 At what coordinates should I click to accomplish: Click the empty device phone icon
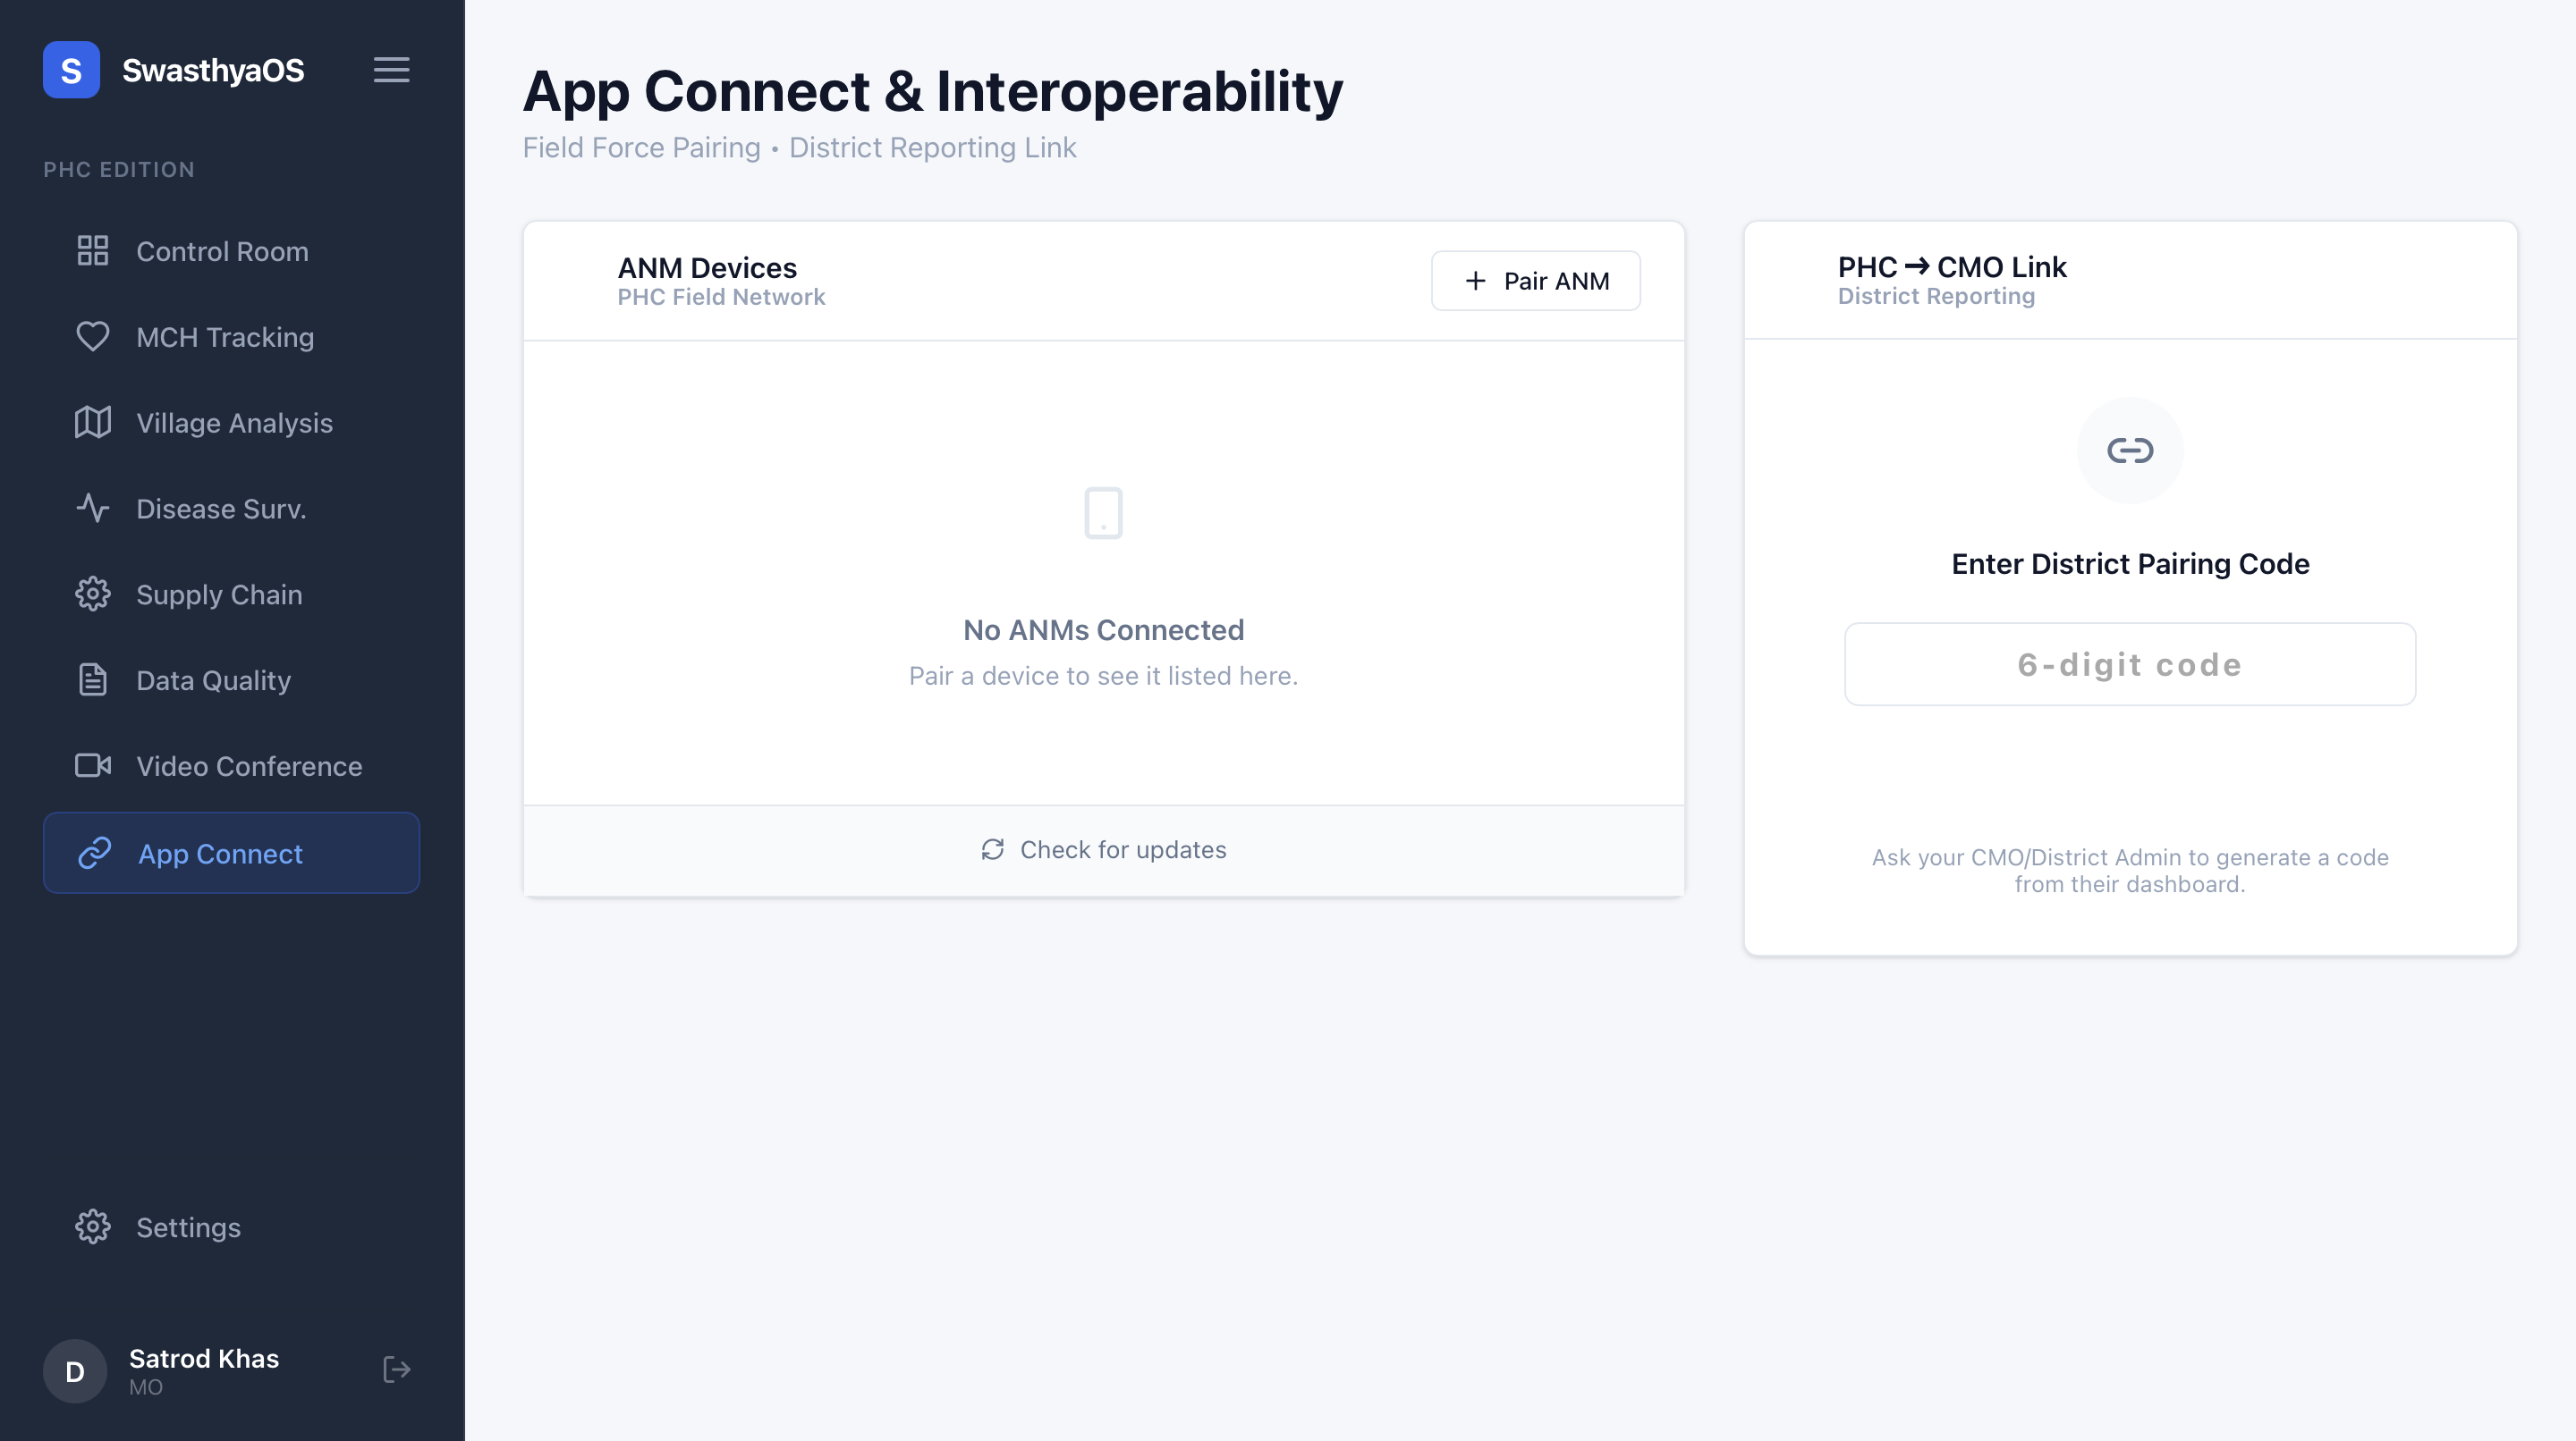tap(1104, 512)
